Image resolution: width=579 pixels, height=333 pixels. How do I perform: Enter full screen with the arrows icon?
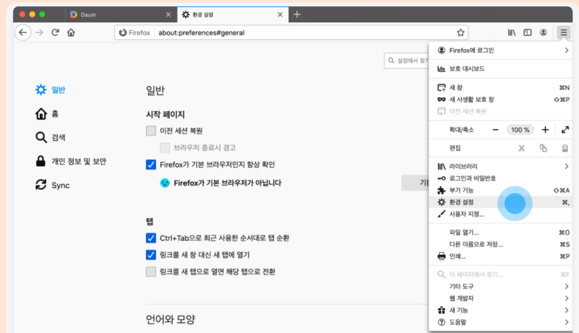tap(565, 130)
